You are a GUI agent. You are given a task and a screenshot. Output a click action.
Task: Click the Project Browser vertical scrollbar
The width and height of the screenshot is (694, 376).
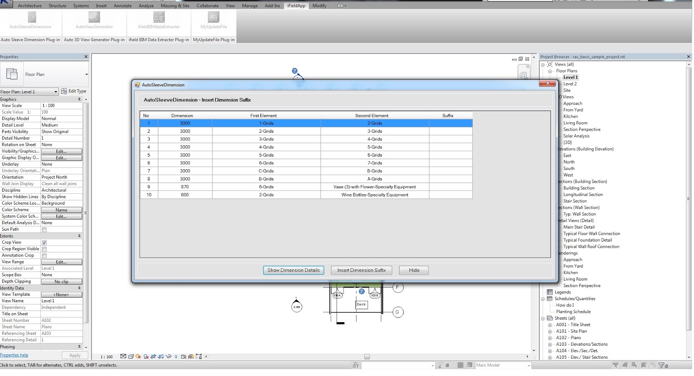(689, 199)
